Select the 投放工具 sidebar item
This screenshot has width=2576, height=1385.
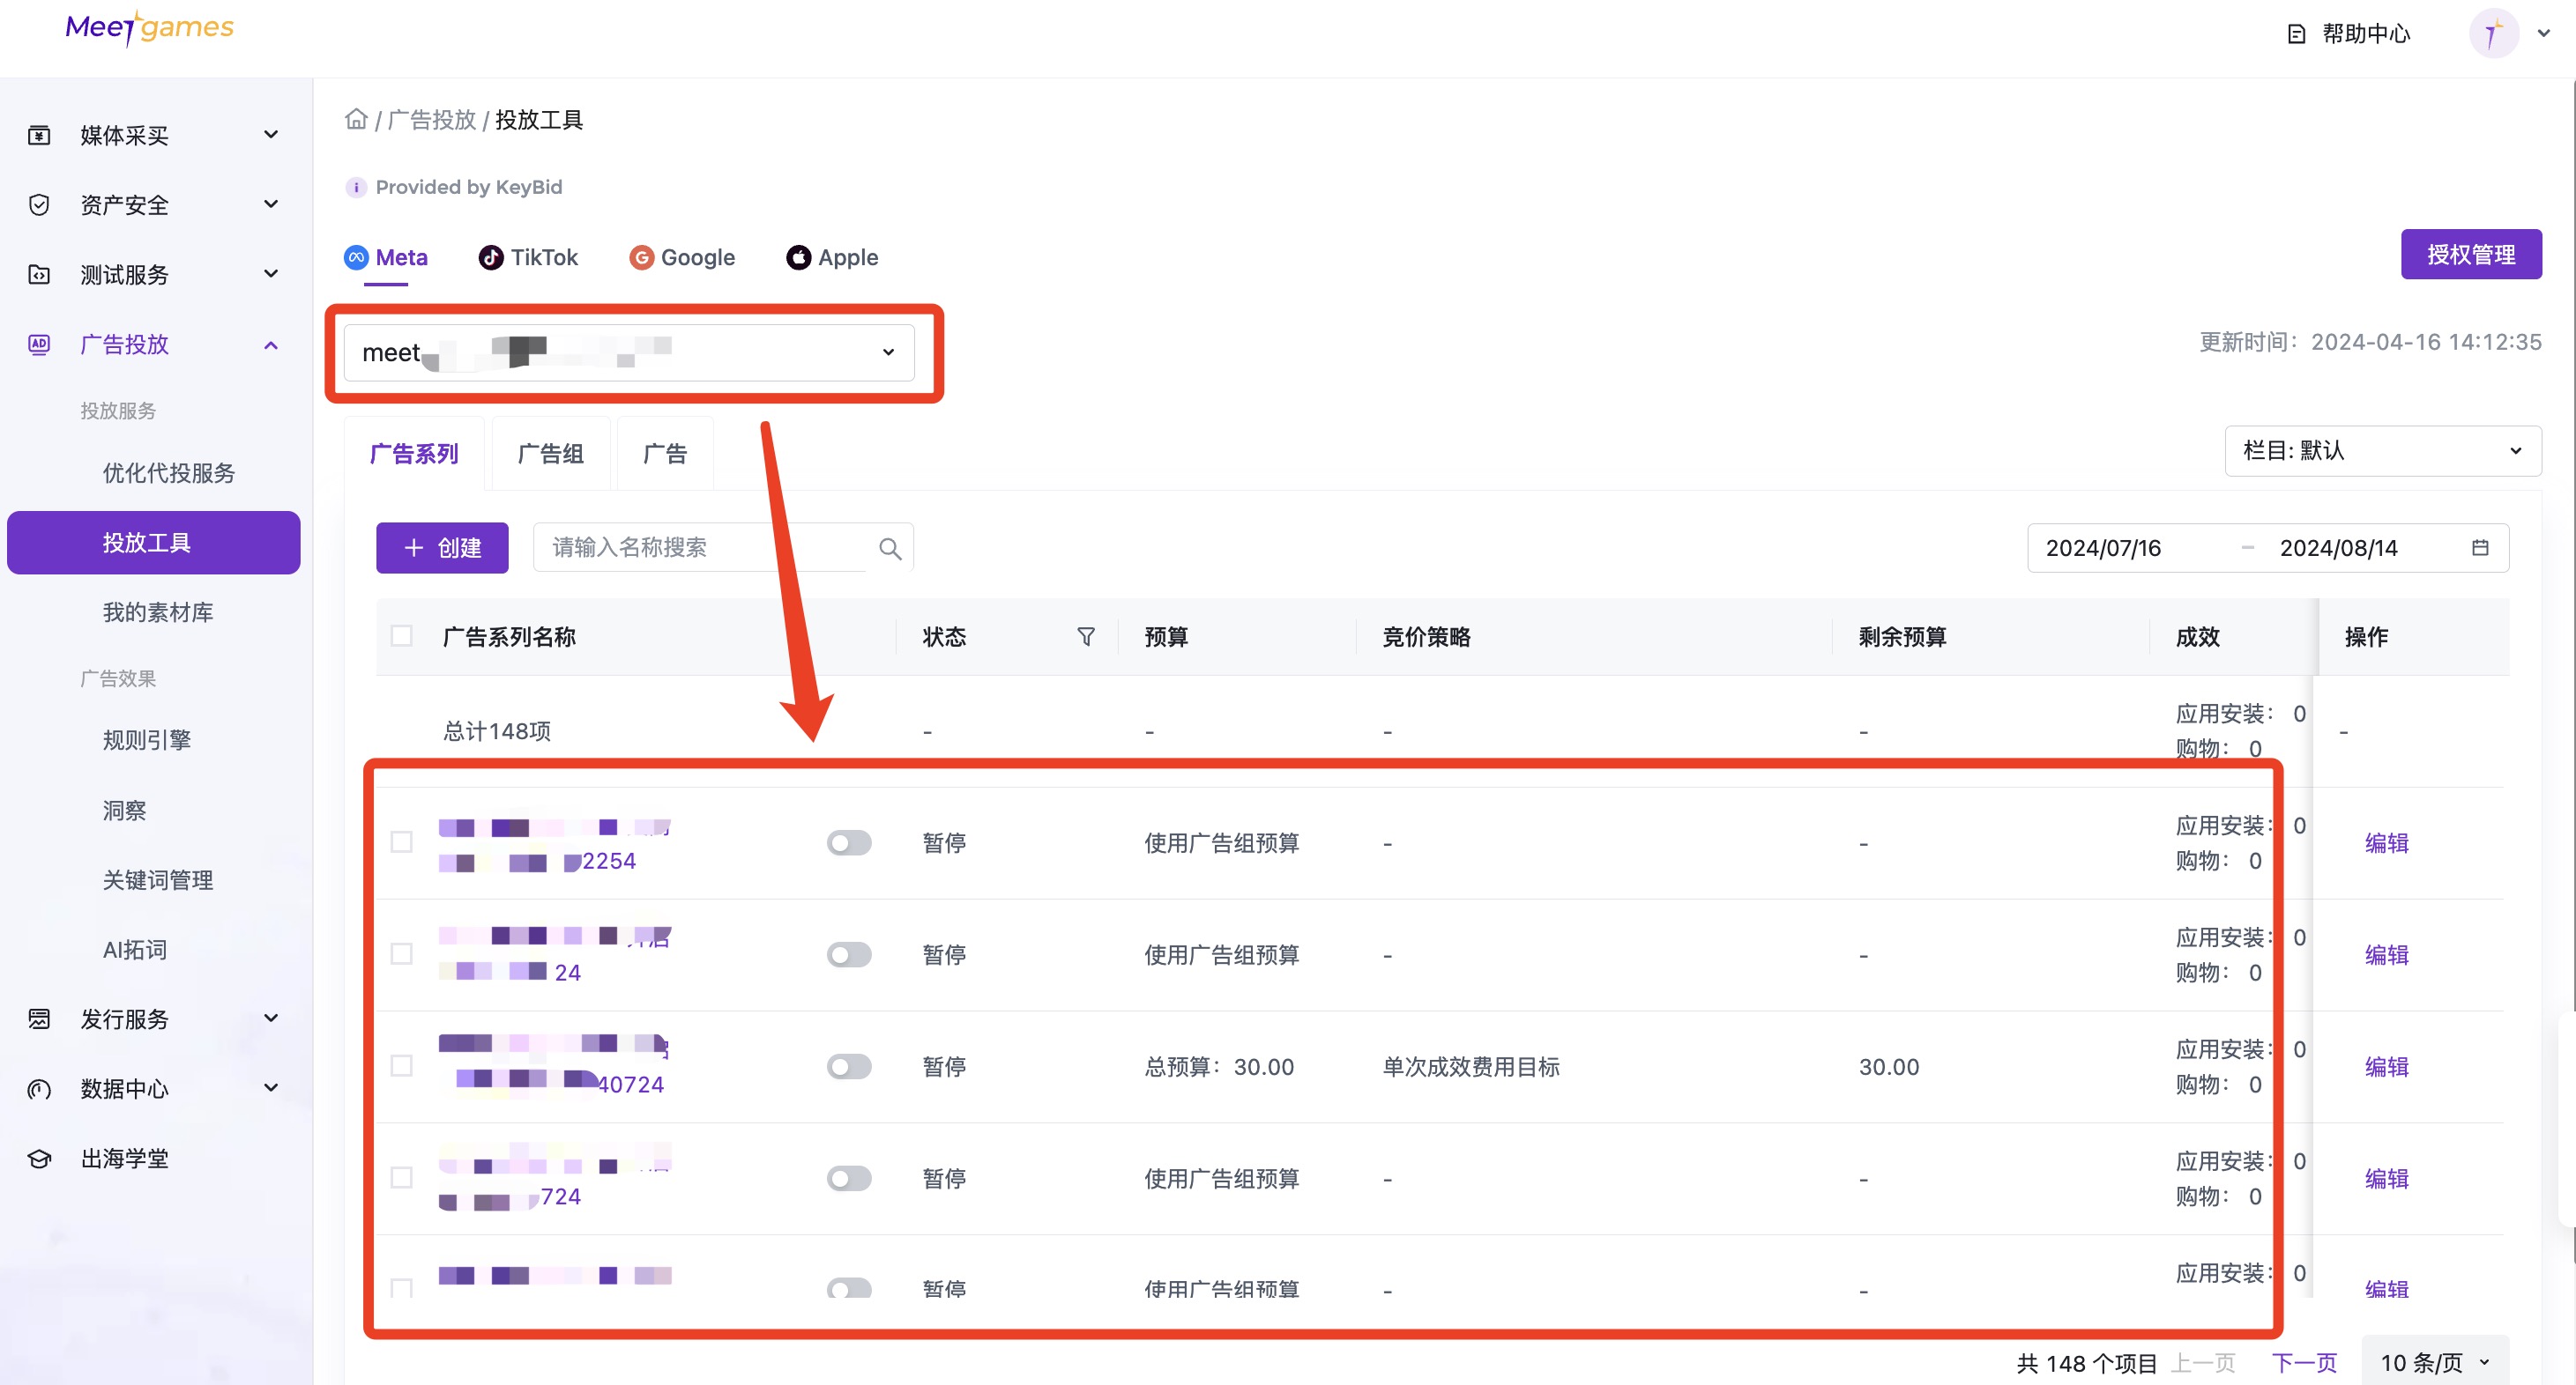click(x=154, y=543)
